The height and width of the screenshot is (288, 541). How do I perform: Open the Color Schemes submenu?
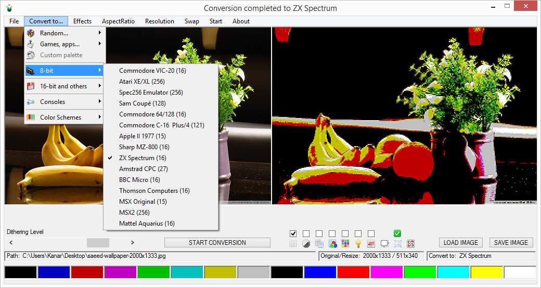tap(65, 117)
